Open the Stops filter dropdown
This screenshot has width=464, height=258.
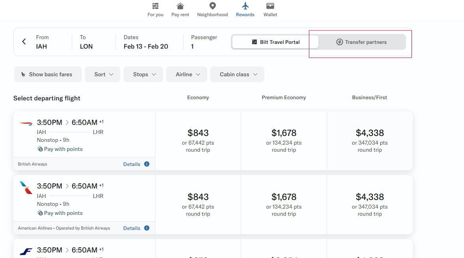click(x=143, y=74)
